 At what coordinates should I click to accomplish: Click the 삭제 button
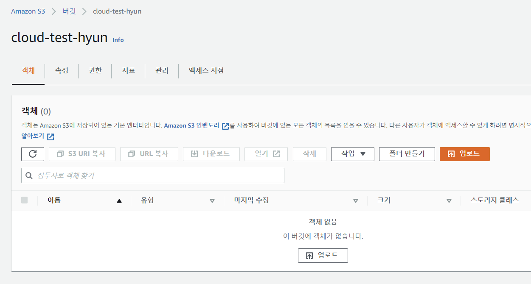pyautogui.click(x=309, y=154)
